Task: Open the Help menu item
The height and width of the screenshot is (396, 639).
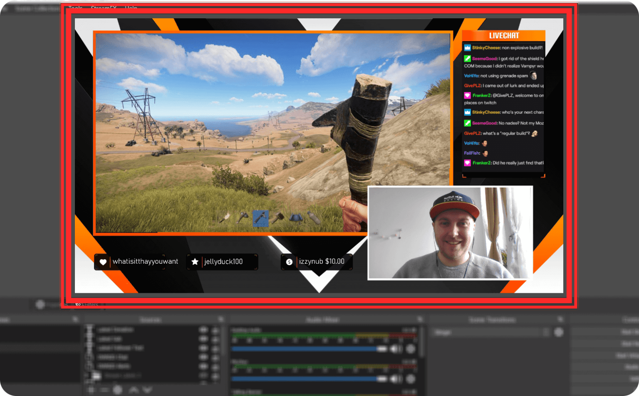Action: point(131,8)
